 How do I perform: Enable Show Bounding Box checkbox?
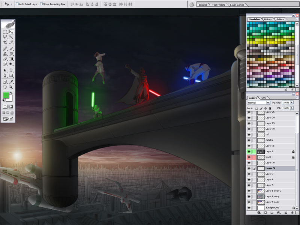pos(41,4)
